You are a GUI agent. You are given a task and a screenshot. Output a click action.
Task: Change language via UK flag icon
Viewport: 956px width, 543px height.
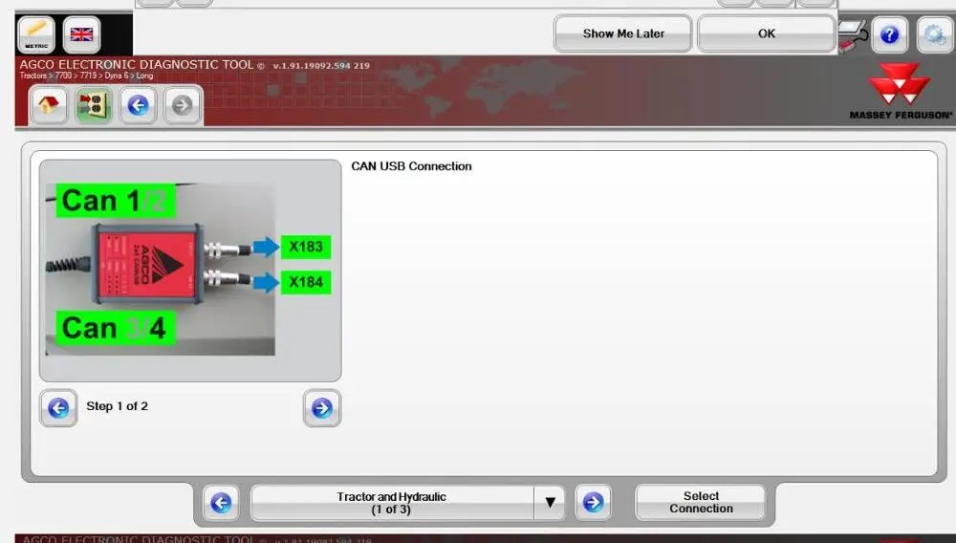click(x=81, y=34)
